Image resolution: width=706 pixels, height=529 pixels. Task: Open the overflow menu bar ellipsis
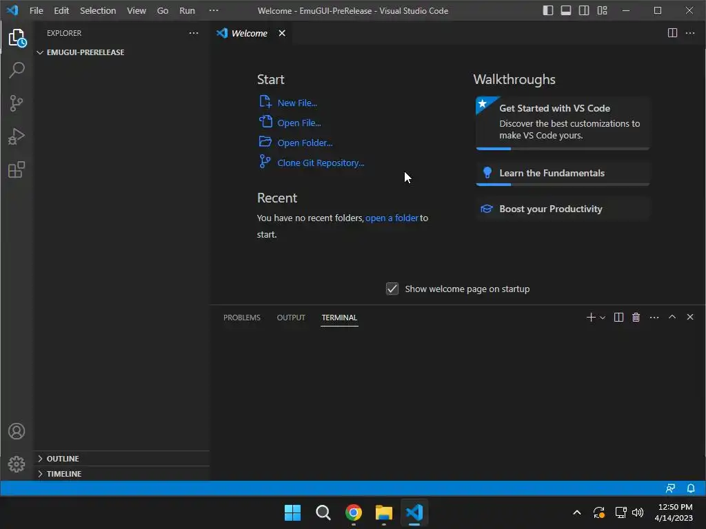[x=214, y=10]
